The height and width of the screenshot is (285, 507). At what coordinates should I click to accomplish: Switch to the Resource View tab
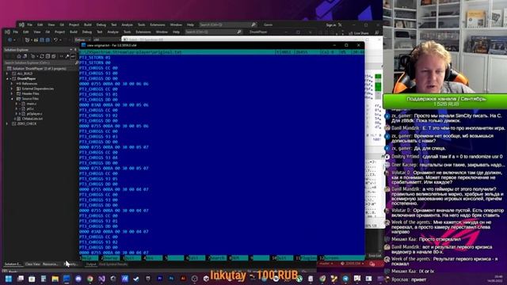pyautogui.click(x=50, y=264)
